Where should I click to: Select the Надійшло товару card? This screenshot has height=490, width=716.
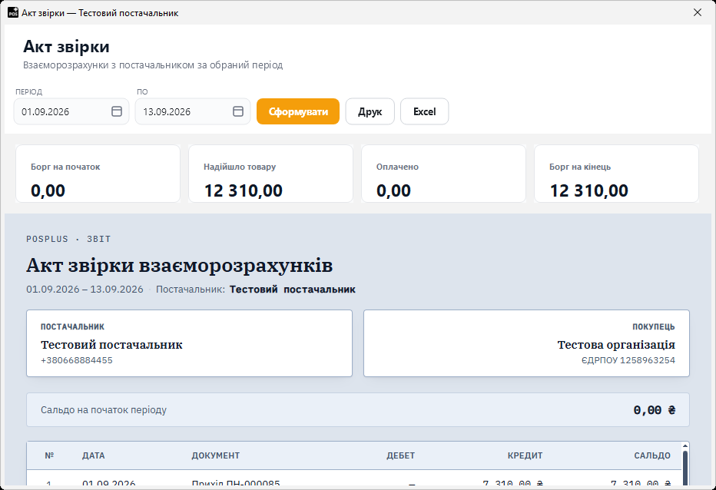[x=270, y=174]
